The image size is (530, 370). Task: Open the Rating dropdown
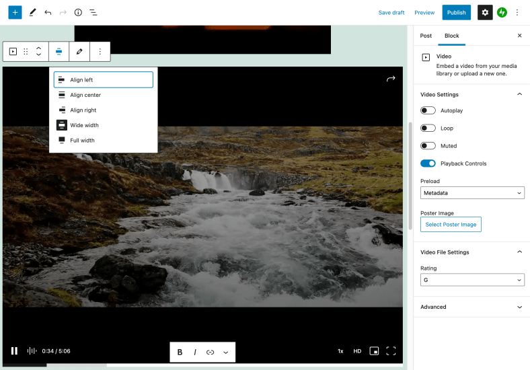pos(472,280)
